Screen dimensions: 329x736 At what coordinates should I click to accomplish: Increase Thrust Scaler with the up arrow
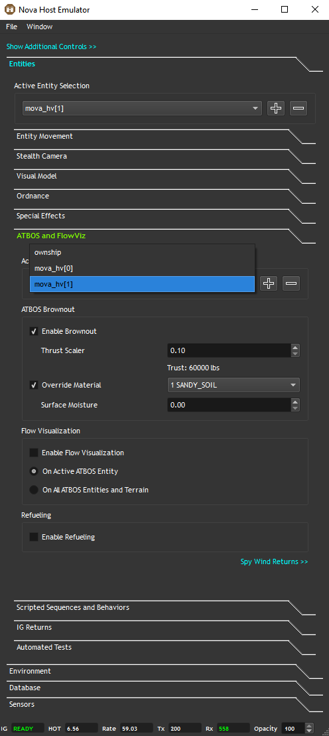pyautogui.click(x=295, y=347)
